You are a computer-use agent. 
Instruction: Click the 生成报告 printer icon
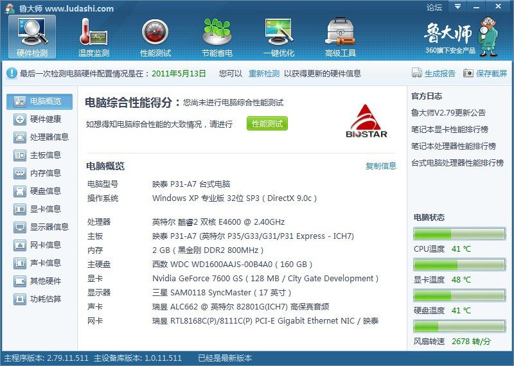(416, 73)
